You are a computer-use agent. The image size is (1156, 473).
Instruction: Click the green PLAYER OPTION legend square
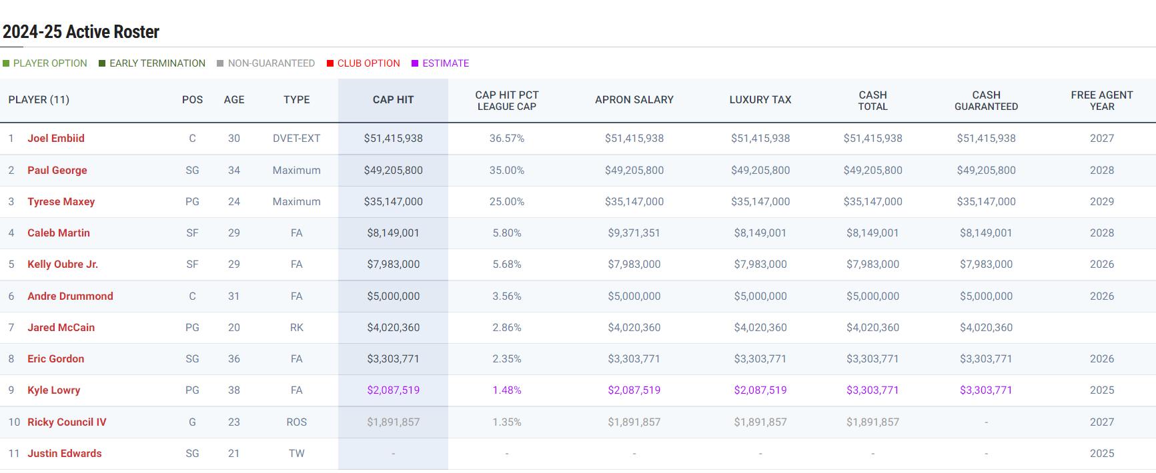click(x=6, y=63)
